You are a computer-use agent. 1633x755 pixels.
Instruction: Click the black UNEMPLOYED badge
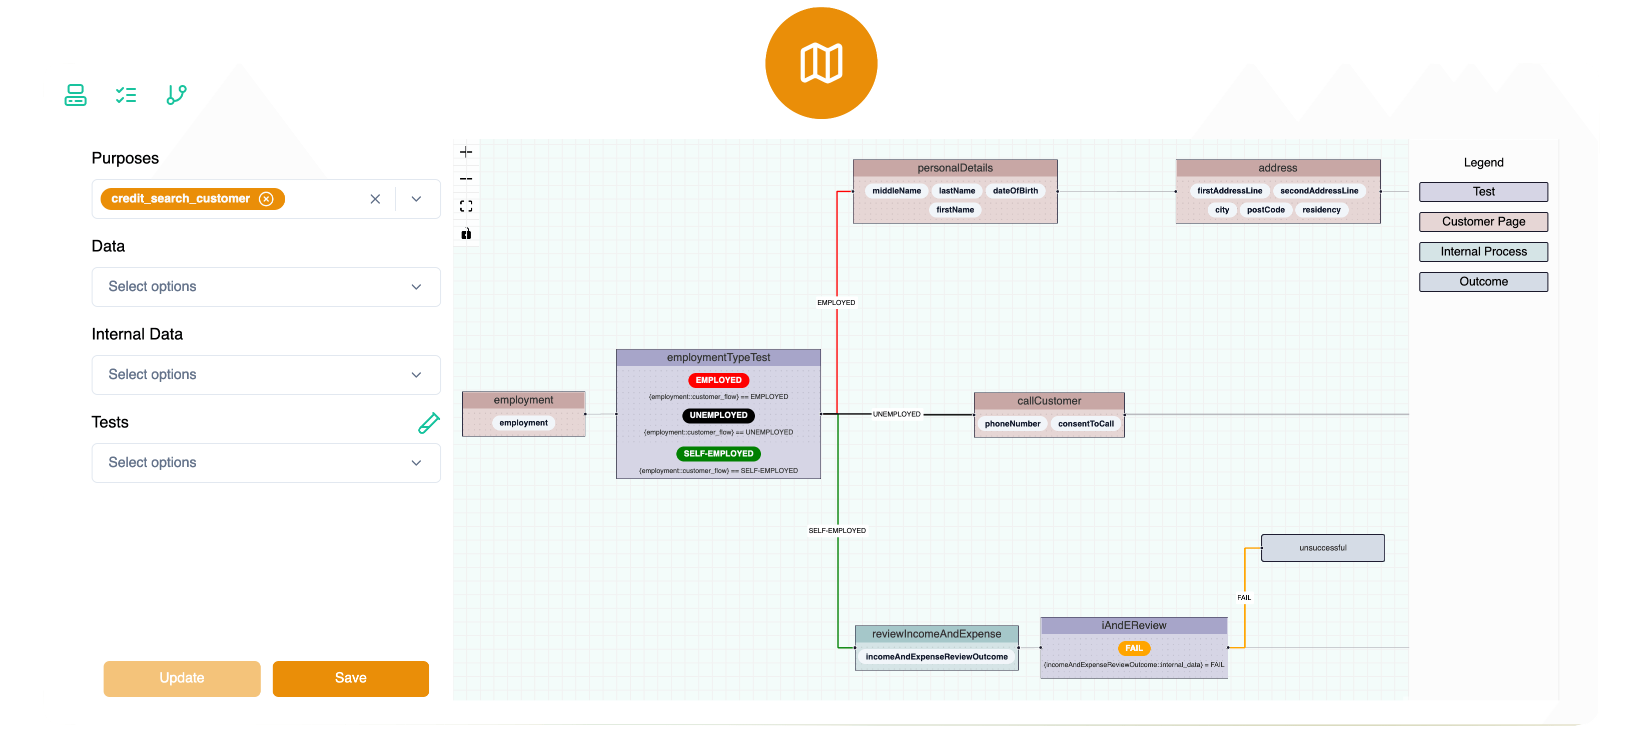pyautogui.click(x=718, y=415)
